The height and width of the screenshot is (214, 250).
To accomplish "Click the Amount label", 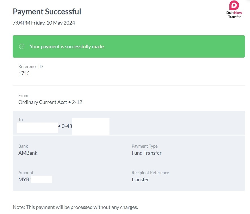I will 26,173.
